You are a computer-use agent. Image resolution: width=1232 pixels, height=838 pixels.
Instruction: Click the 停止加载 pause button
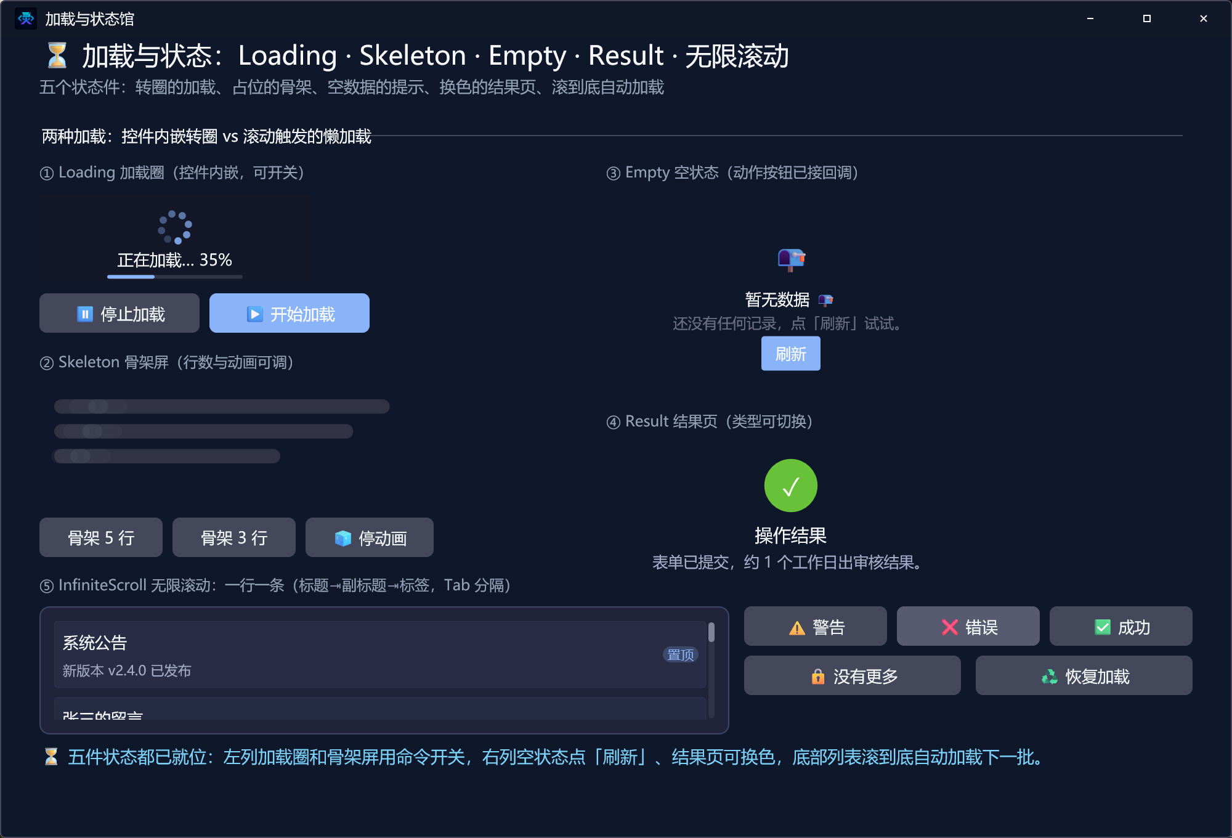click(x=120, y=313)
